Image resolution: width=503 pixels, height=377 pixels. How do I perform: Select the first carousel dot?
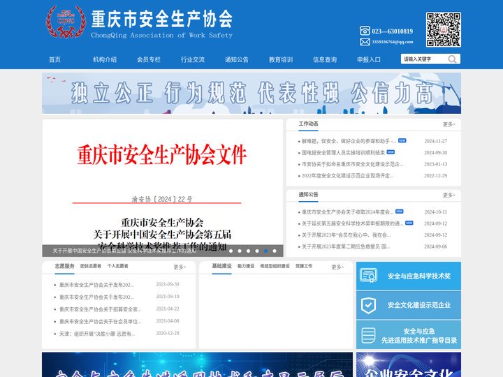[x=231, y=251]
